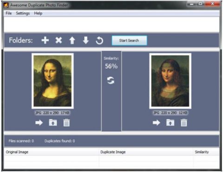Maximize the Awesome Duplicate Photo Finder window
223x172 pixels.
tap(200, 4)
